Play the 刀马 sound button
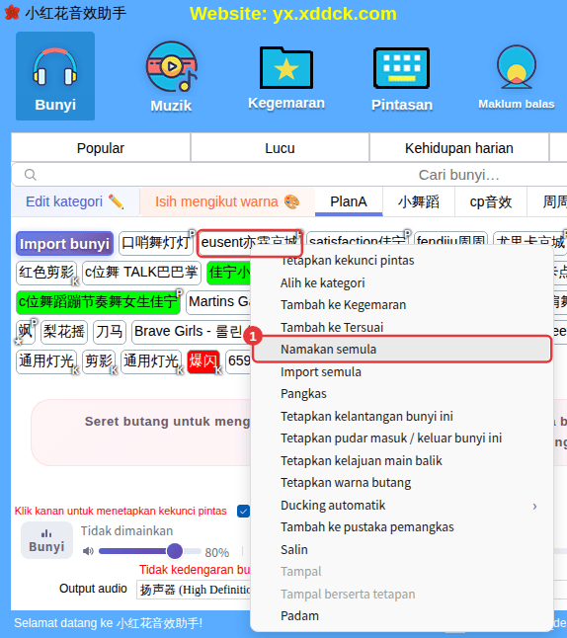Viewport: 567px width, 638px height. click(110, 332)
